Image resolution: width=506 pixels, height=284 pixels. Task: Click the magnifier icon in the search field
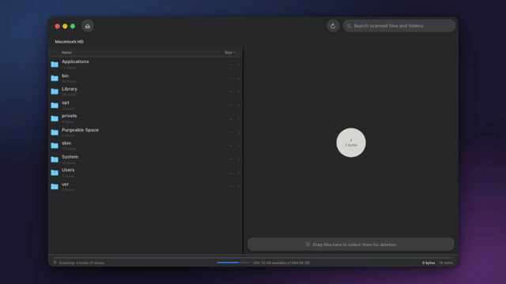point(349,26)
